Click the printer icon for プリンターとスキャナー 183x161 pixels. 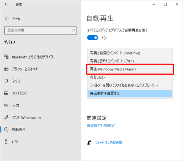6,69
